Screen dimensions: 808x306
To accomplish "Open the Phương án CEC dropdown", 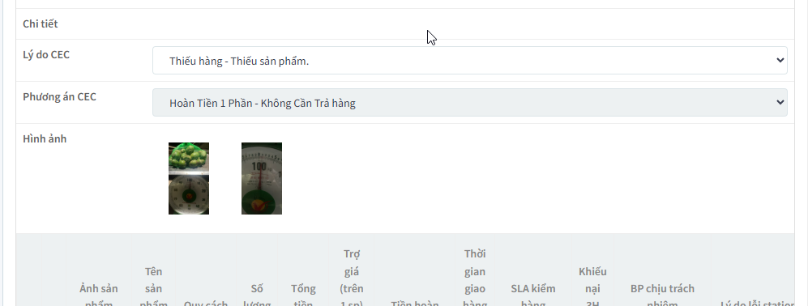I will click(x=469, y=103).
